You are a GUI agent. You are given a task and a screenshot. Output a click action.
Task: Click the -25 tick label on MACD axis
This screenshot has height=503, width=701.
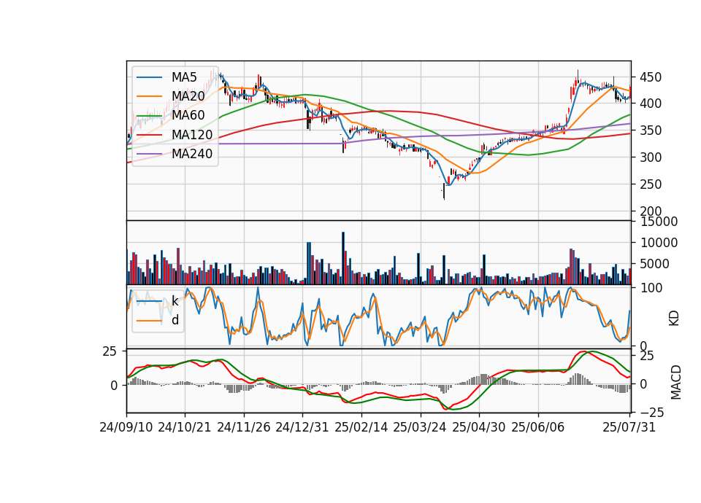(652, 413)
